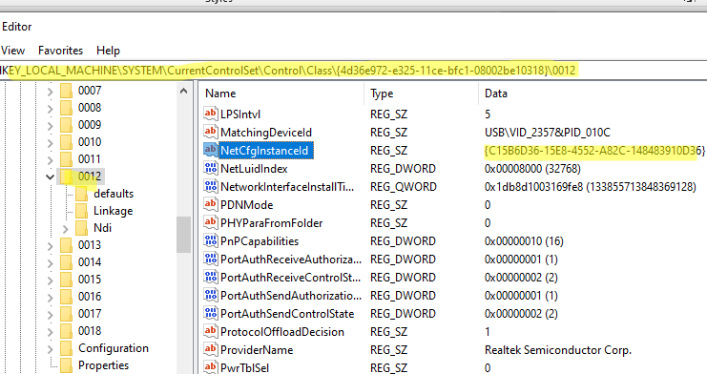Collapse the 0012 registry key
This screenshot has width=707, height=374.
click(50, 177)
